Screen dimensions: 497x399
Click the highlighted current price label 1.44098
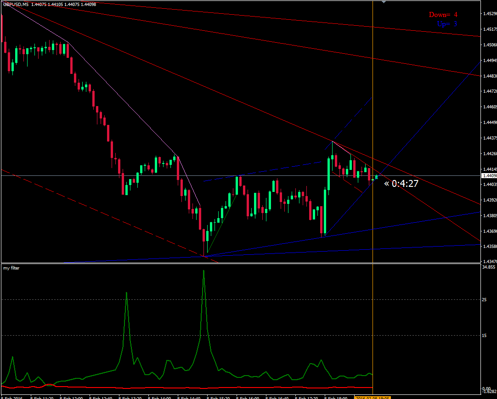[x=489, y=175]
